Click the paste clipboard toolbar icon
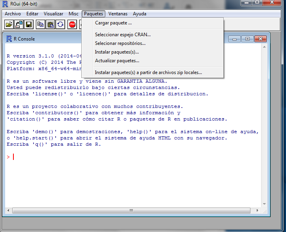 click(50, 24)
